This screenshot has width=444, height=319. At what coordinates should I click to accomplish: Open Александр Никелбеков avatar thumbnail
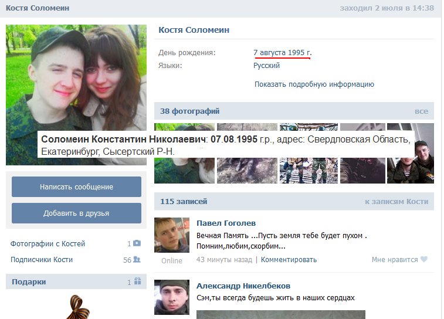(x=172, y=297)
